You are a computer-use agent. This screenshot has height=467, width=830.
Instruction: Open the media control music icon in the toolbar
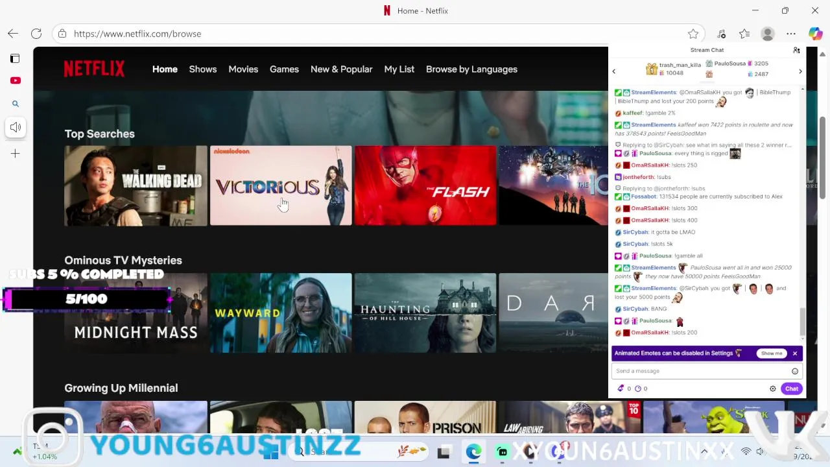[722, 34]
